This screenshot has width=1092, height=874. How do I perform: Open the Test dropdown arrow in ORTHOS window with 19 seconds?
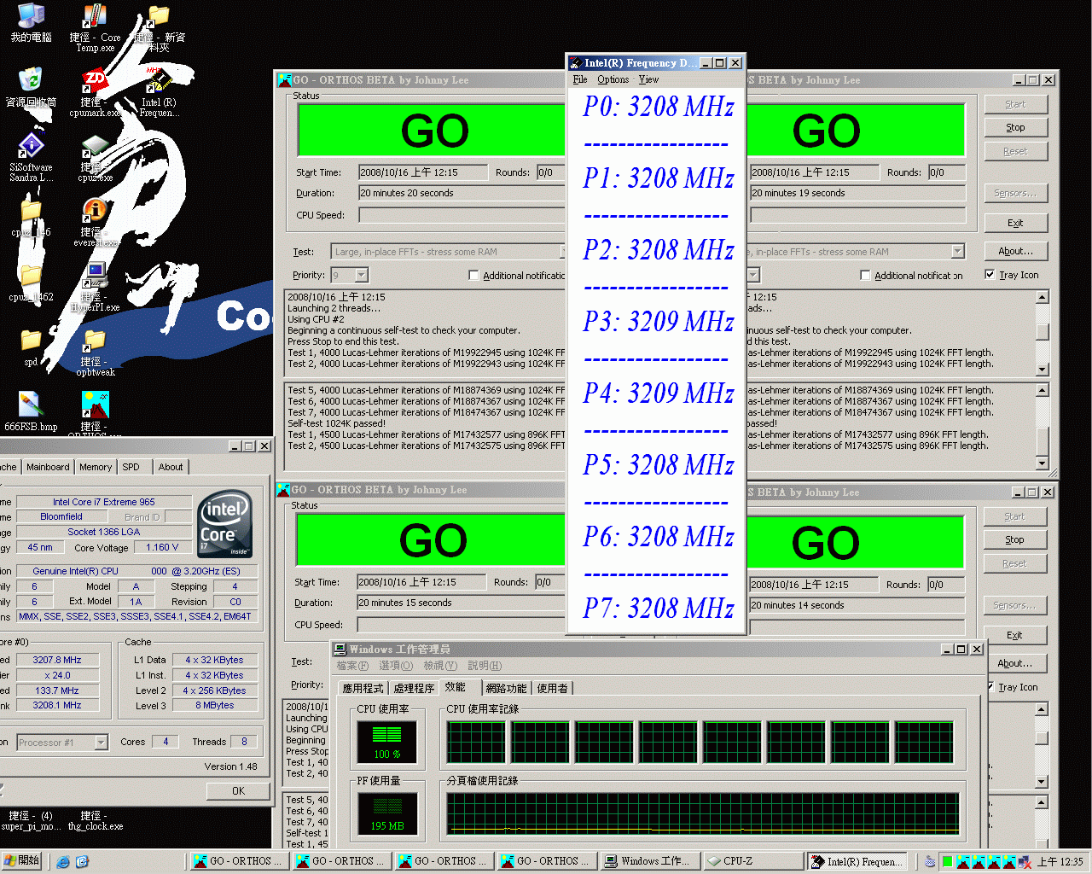957,251
